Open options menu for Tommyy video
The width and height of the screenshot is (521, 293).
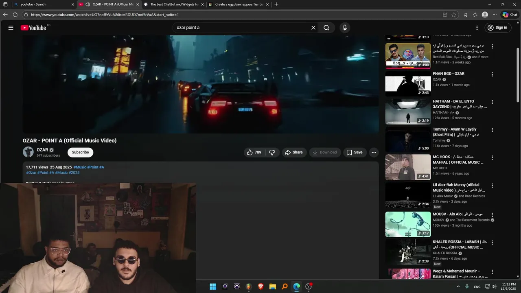point(492,130)
